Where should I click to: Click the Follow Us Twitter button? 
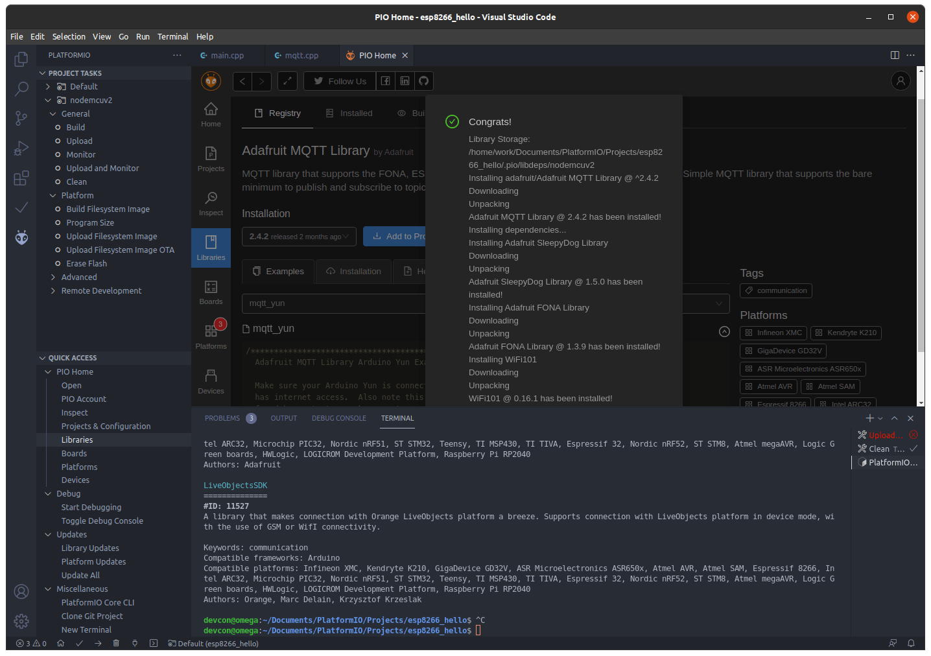[340, 81]
